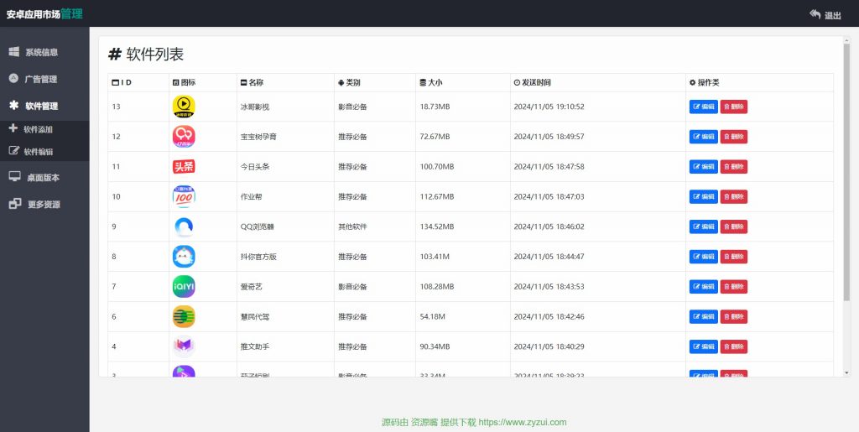The width and height of the screenshot is (859, 432).
Task: Delete the 宝宝树孕育 entry
Action: pyautogui.click(x=733, y=137)
